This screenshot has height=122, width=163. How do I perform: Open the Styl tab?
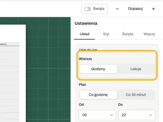click(x=106, y=34)
